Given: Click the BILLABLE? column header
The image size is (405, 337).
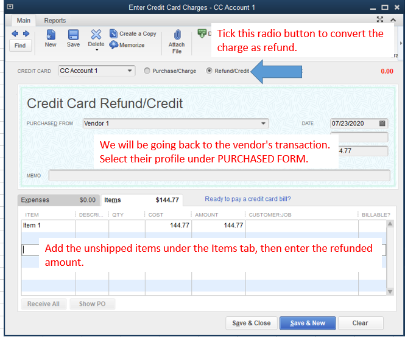Looking at the screenshot, I should [376, 215].
